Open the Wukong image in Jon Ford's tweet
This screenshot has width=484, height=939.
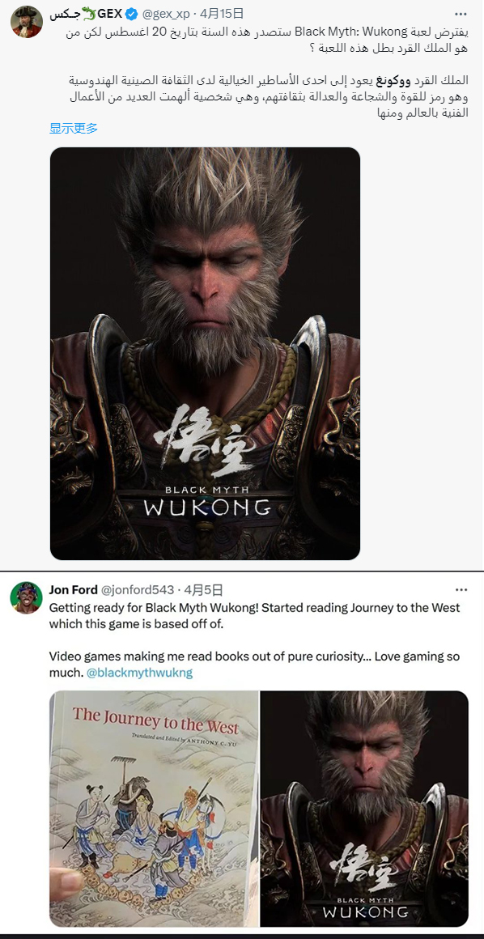point(364,809)
